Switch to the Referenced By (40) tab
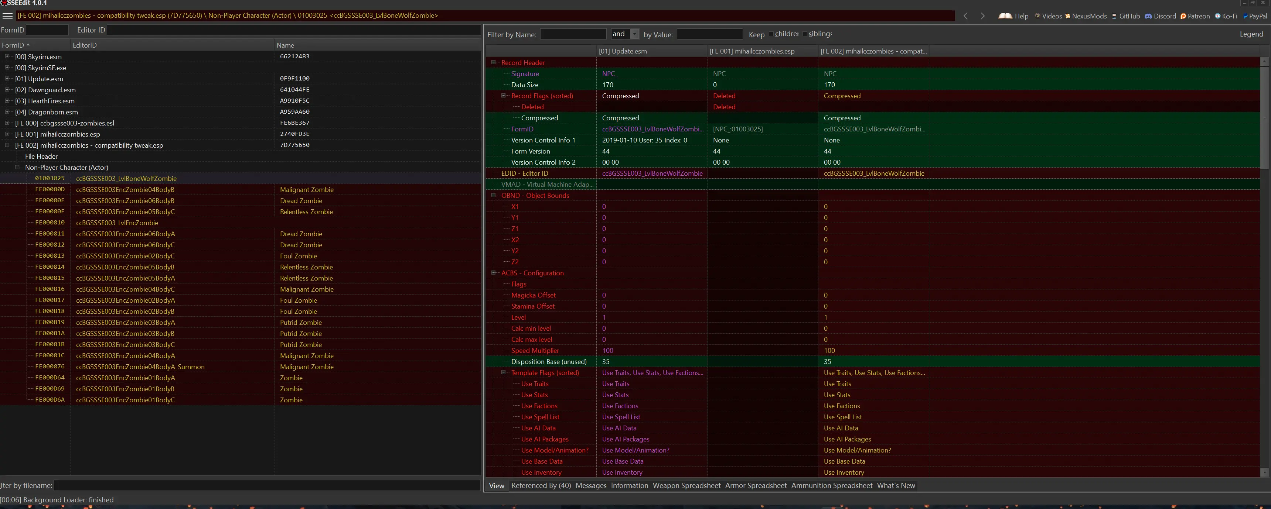This screenshot has height=509, width=1271. pos(541,485)
